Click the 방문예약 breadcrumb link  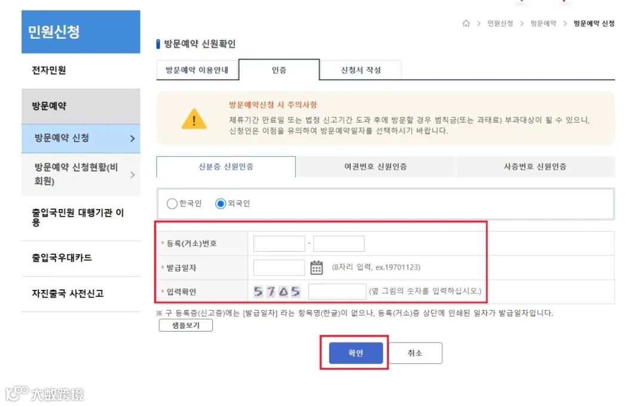click(543, 23)
